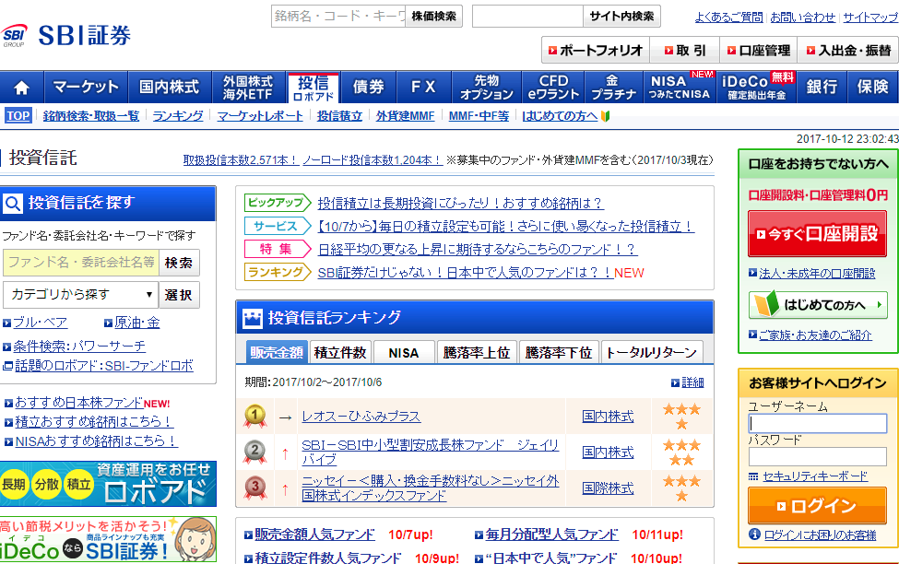Click the gold rank 1 medal
Screen dimensions: 899x564
click(x=255, y=416)
